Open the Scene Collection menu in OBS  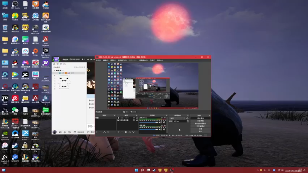pos(143,60)
